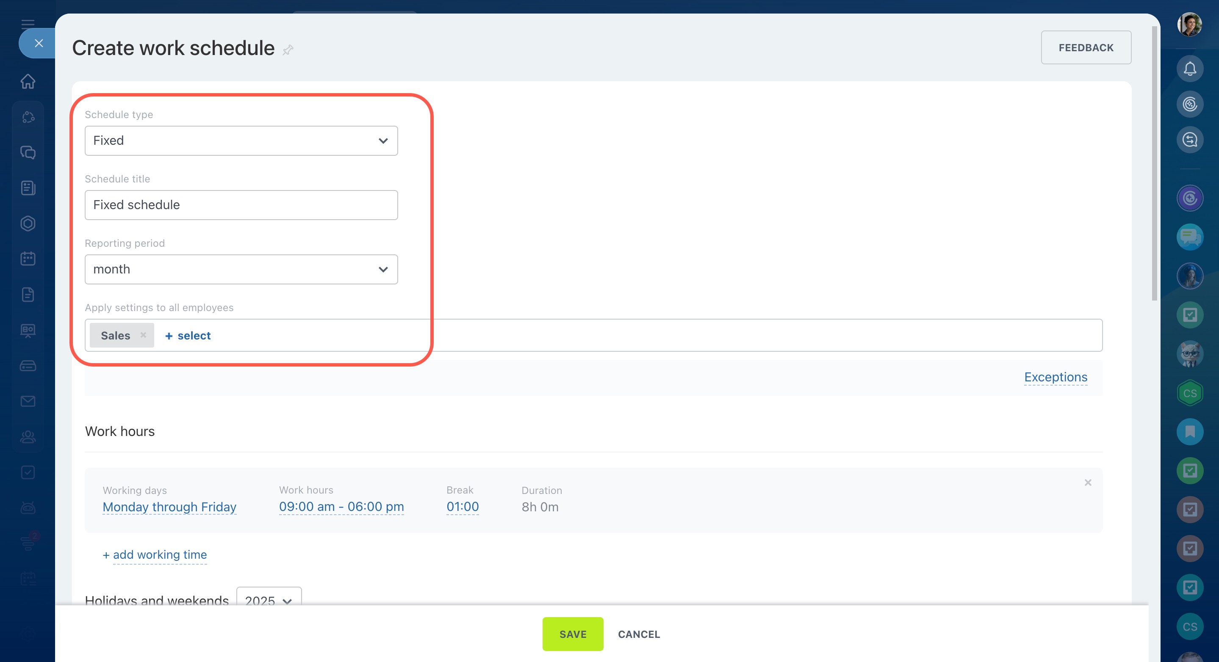Image resolution: width=1219 pixels, height=662 pixels.
Task: Click the + select link
Action: click(188, 336)
